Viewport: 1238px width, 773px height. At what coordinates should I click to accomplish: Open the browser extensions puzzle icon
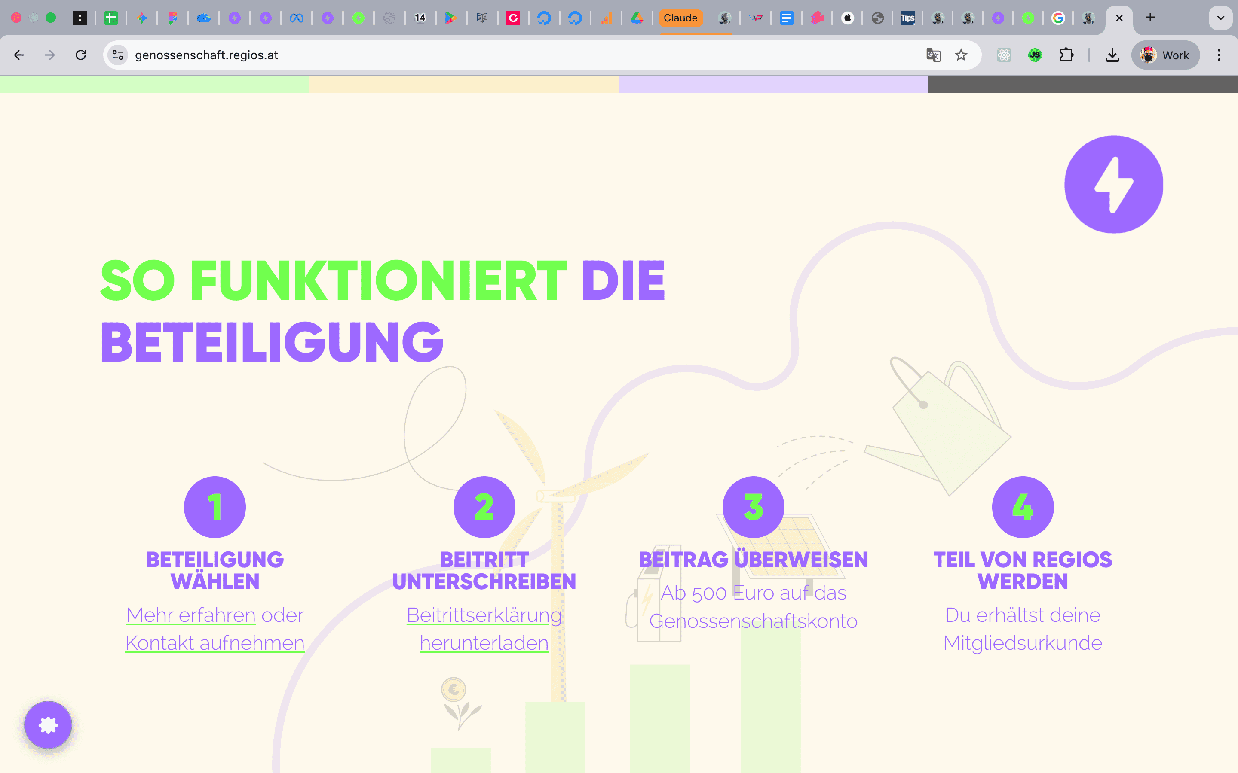pos(1066,55)
